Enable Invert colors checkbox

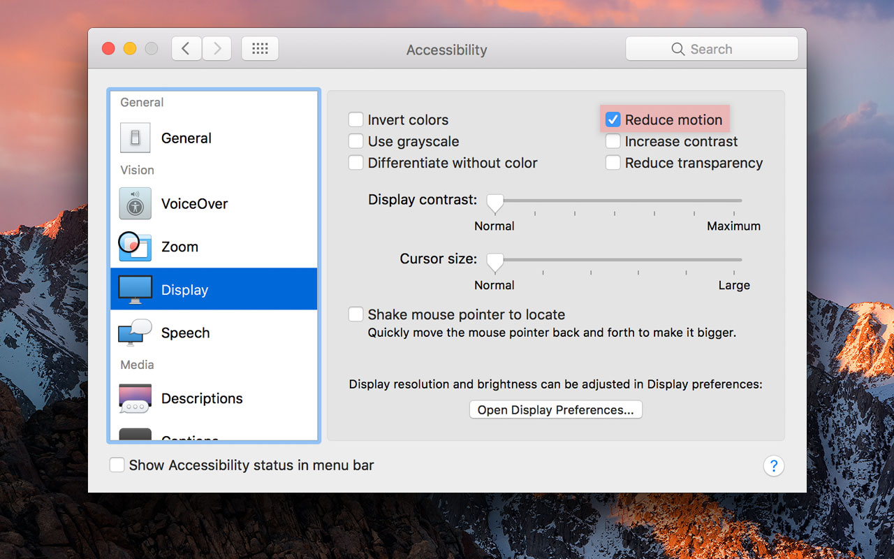(356, 120)
